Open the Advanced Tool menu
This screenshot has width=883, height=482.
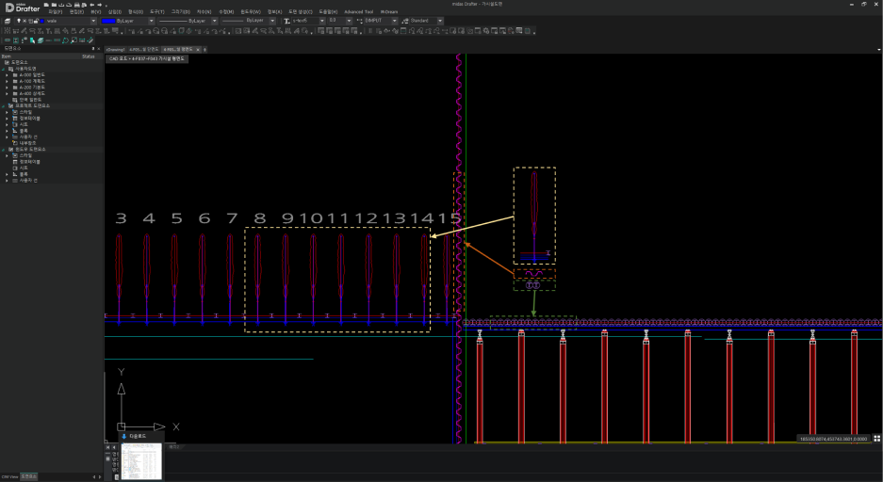tap(359, 12)
